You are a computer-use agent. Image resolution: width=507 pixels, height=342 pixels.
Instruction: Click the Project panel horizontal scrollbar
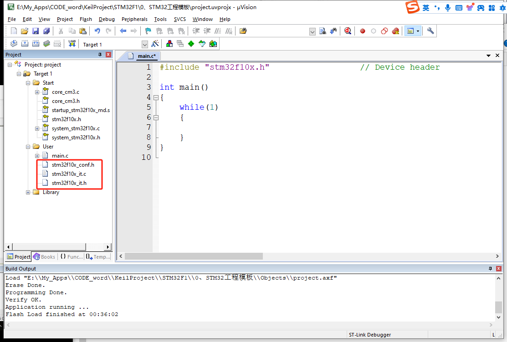pos(50,247)
